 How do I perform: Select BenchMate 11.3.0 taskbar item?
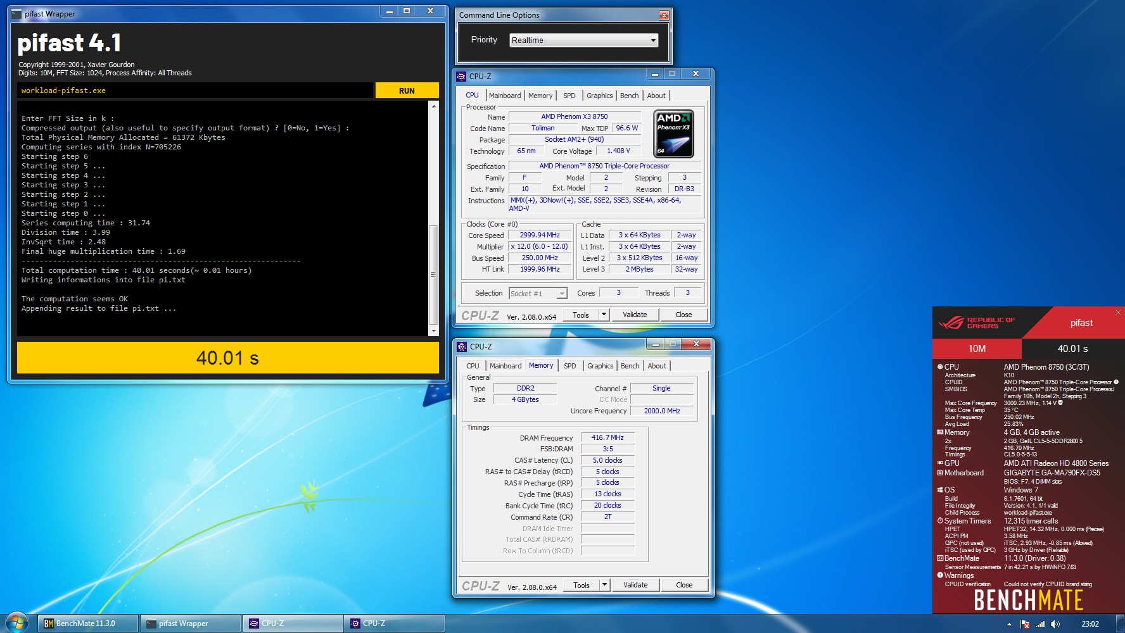coord(87,624)
